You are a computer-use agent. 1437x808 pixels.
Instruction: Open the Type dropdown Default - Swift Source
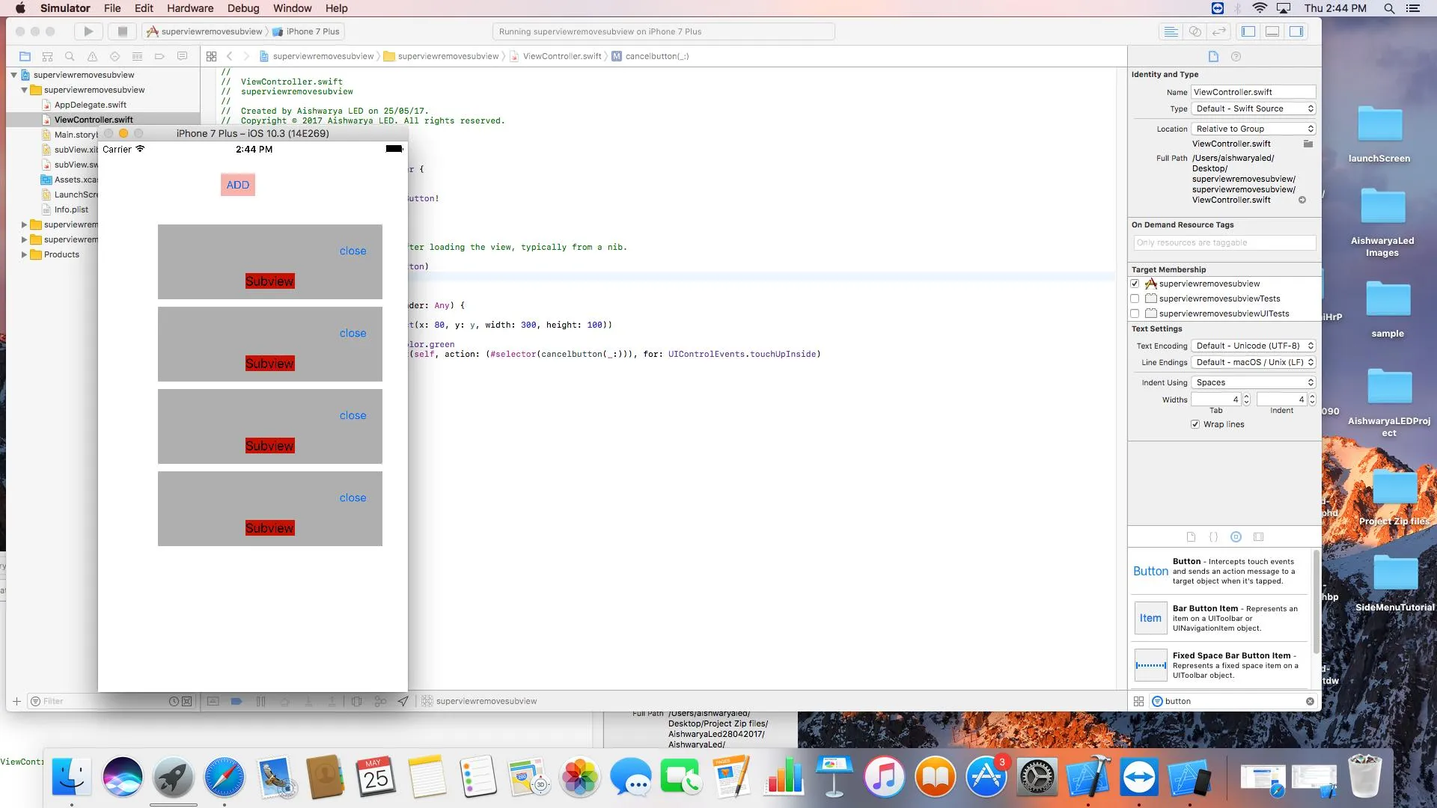pyautogui.click(x=1254, y=108)
